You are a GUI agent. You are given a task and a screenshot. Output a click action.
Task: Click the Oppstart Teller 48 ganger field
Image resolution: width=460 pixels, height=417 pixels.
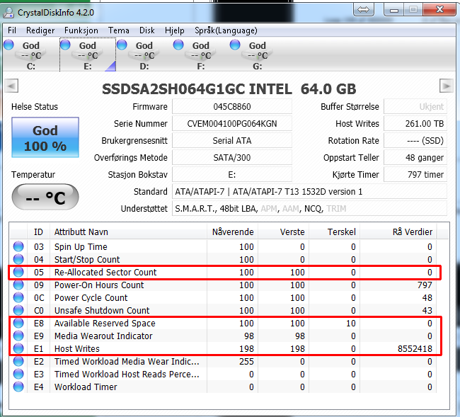click(415, 158)
